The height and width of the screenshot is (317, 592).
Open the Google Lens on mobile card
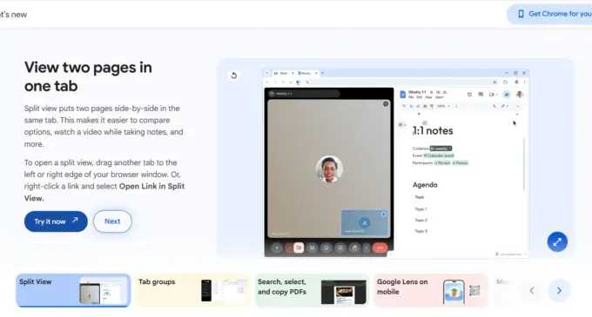(431, 290)
